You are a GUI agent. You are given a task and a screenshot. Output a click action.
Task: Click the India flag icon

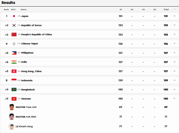pyautogui.click(x=14, y=62)
